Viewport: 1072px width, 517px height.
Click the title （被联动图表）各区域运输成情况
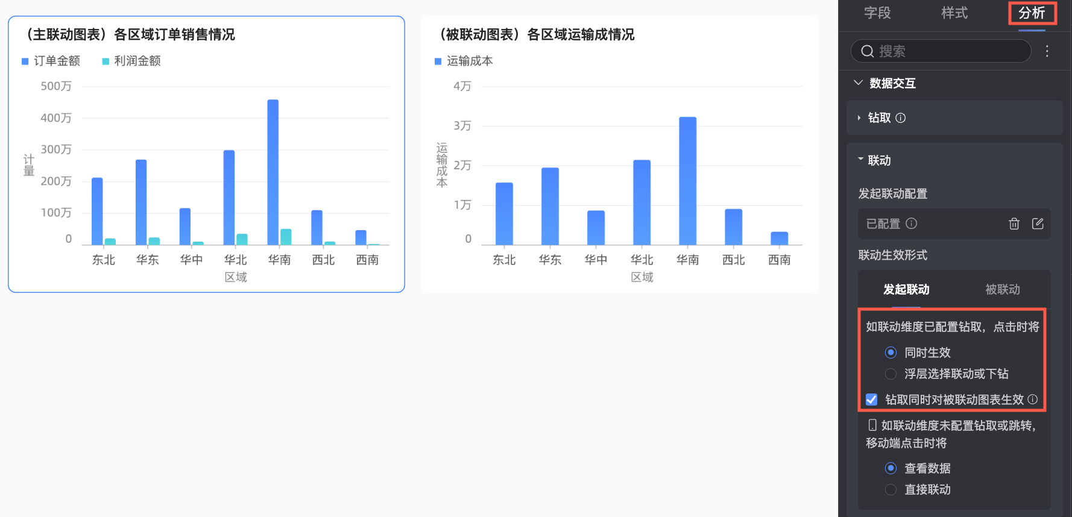534,34
